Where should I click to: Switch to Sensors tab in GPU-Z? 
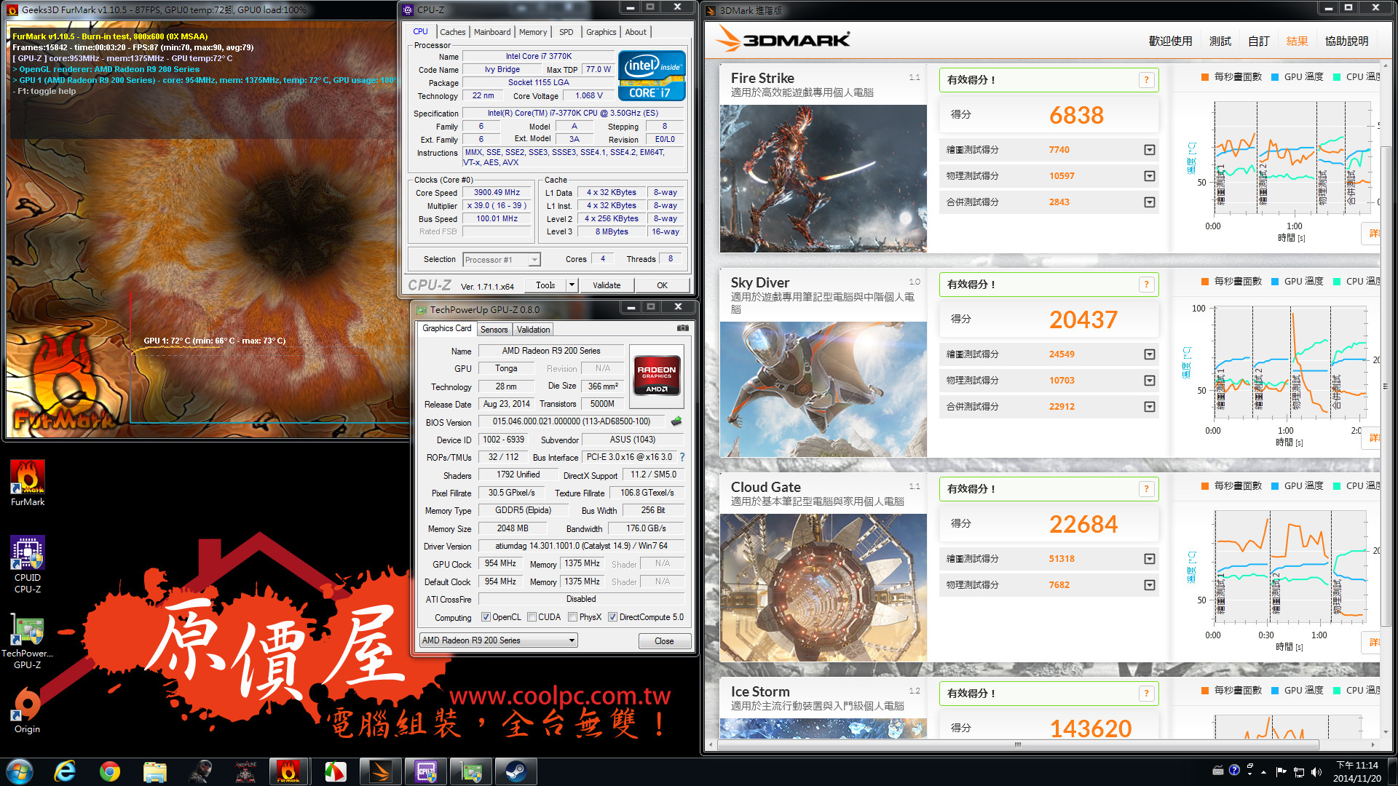click(x=494, y=330)
